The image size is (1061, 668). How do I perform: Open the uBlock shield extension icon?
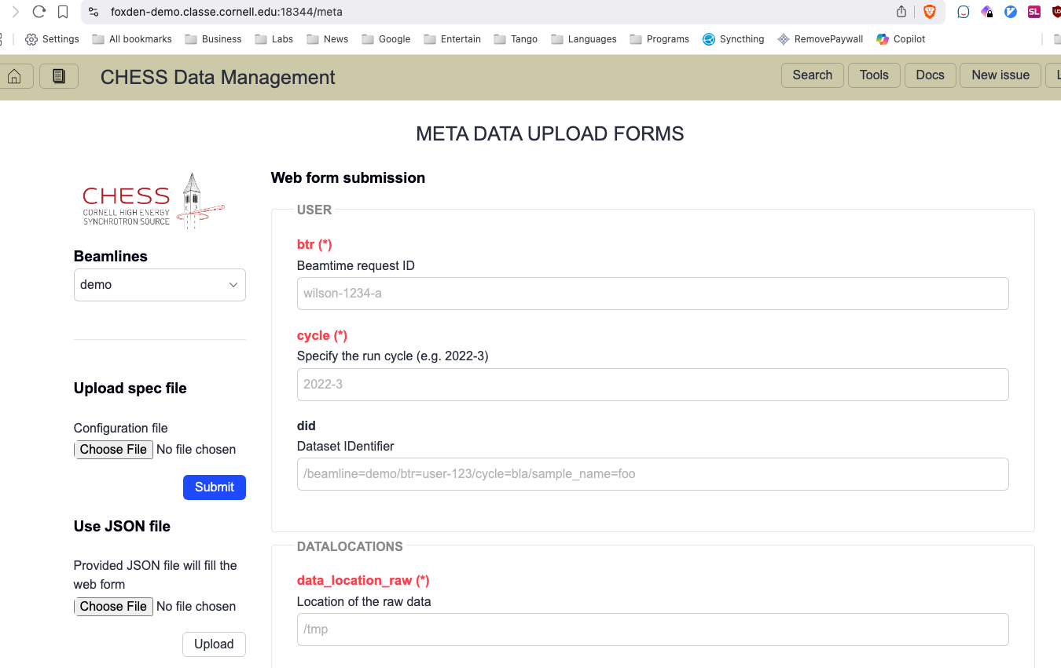[x=1056, y=12]
